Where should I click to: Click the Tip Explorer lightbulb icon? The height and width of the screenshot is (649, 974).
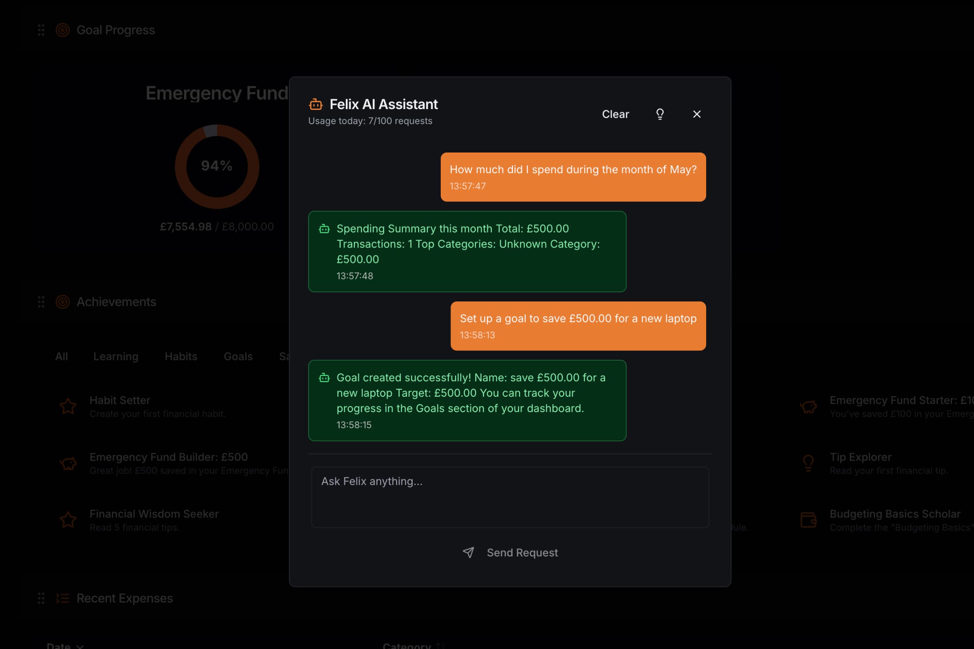(808, 463)
